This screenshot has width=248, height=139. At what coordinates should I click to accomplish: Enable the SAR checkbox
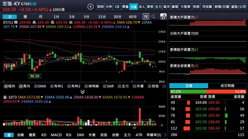[x=105, y=86]
